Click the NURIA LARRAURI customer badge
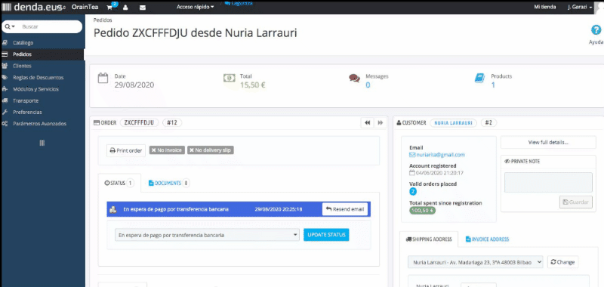This screenshot has height=287, width=604. [x=454, y=122]
